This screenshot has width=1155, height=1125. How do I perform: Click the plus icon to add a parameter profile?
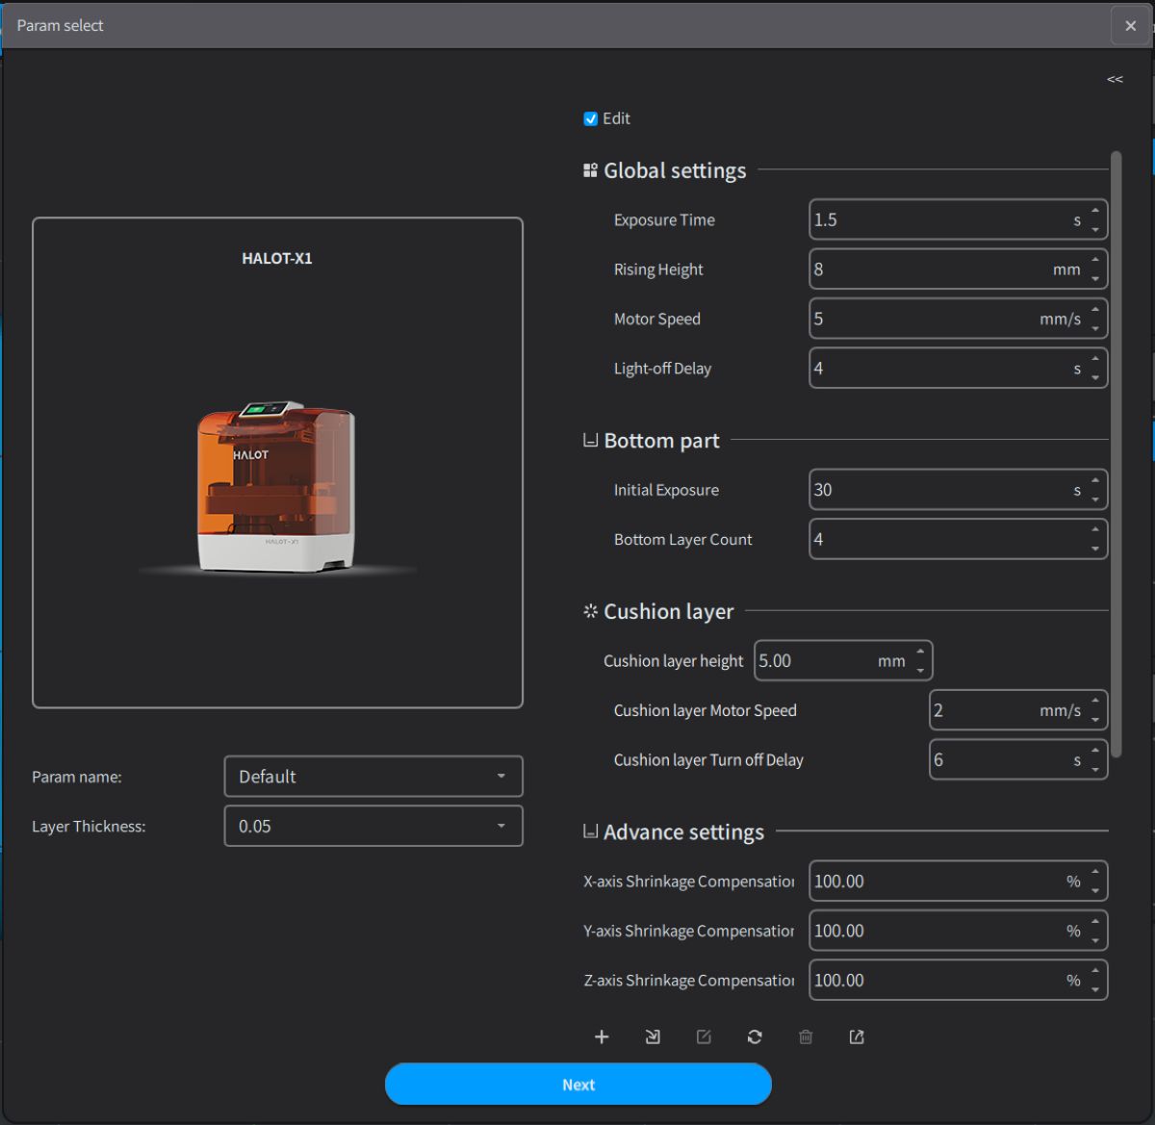pos(602,1036)
